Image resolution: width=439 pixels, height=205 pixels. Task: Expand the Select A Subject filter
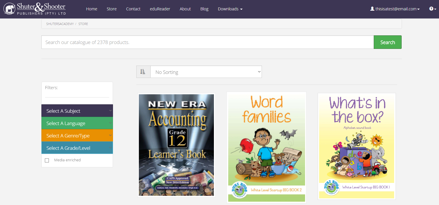[x=77, y=111]
